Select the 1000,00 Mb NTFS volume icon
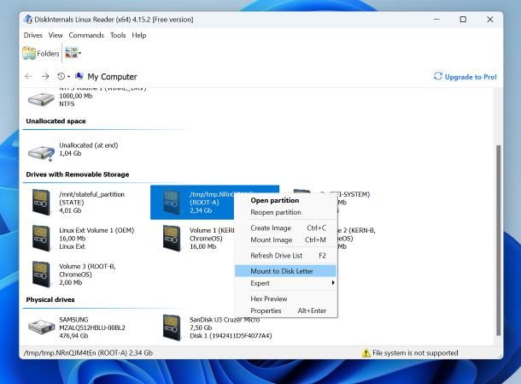This screenshot has height=384, width=521. point(41,99)
